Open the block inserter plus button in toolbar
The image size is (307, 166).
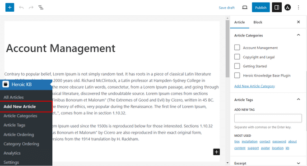(9, 7)
